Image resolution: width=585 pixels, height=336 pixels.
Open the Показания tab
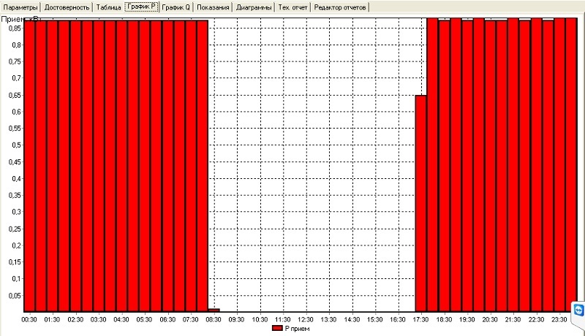click(213, 7)
